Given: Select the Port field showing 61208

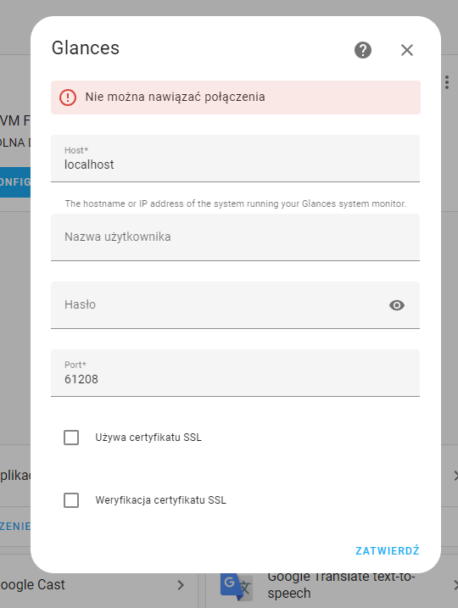Looking at the screenshot, I should tap(235, 373).
